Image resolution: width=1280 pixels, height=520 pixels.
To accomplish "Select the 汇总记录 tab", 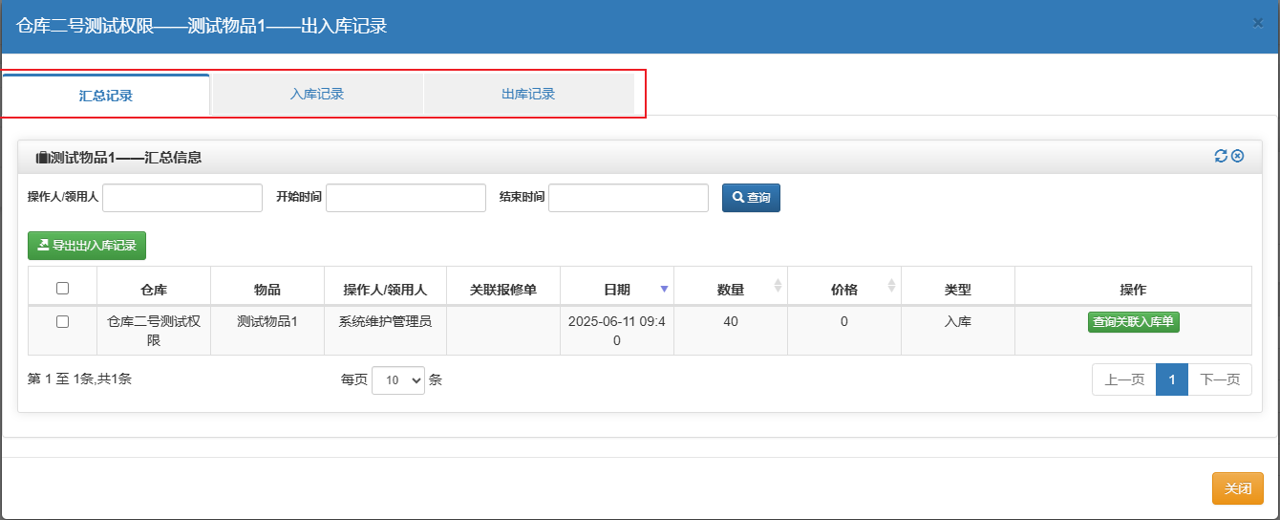I will tap(105, 95).
